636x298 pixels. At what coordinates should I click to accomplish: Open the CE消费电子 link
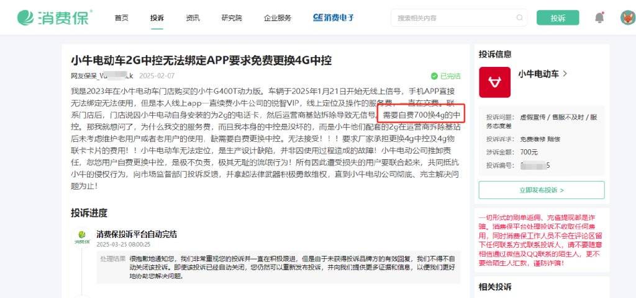pos(334,18)
